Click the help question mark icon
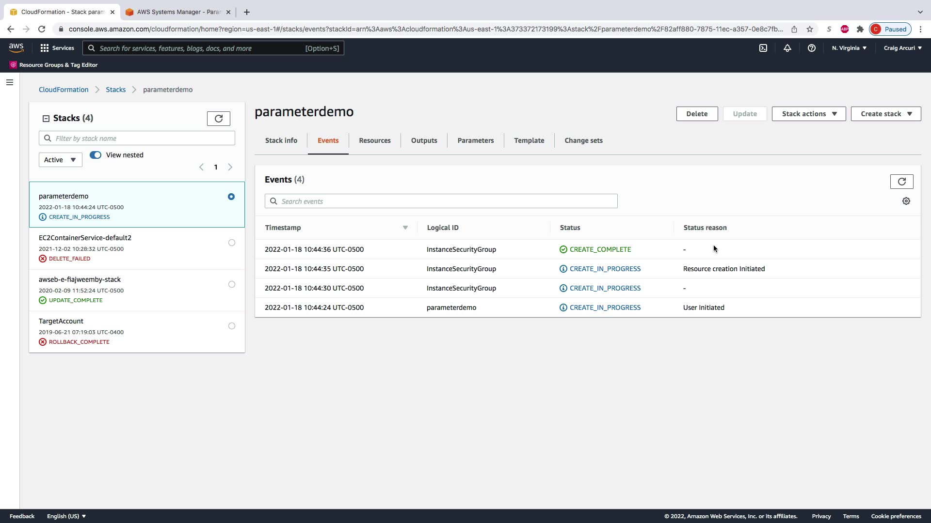 click(812, 48)
